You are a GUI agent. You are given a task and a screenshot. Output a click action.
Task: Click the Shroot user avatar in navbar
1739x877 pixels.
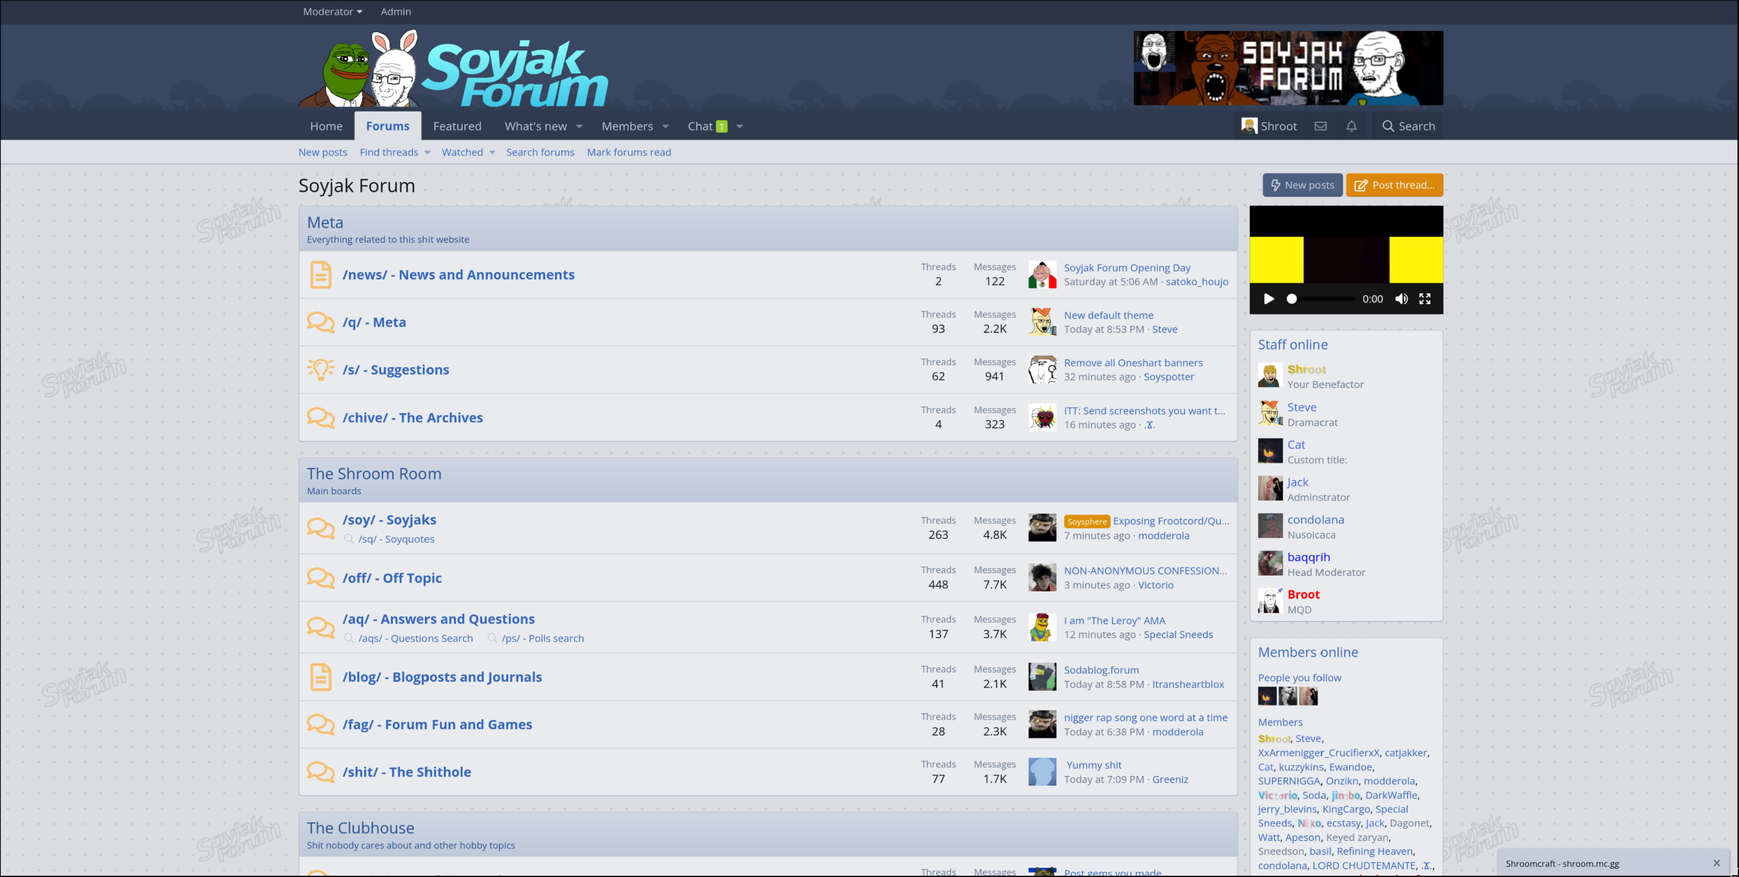click(1249, 126)
